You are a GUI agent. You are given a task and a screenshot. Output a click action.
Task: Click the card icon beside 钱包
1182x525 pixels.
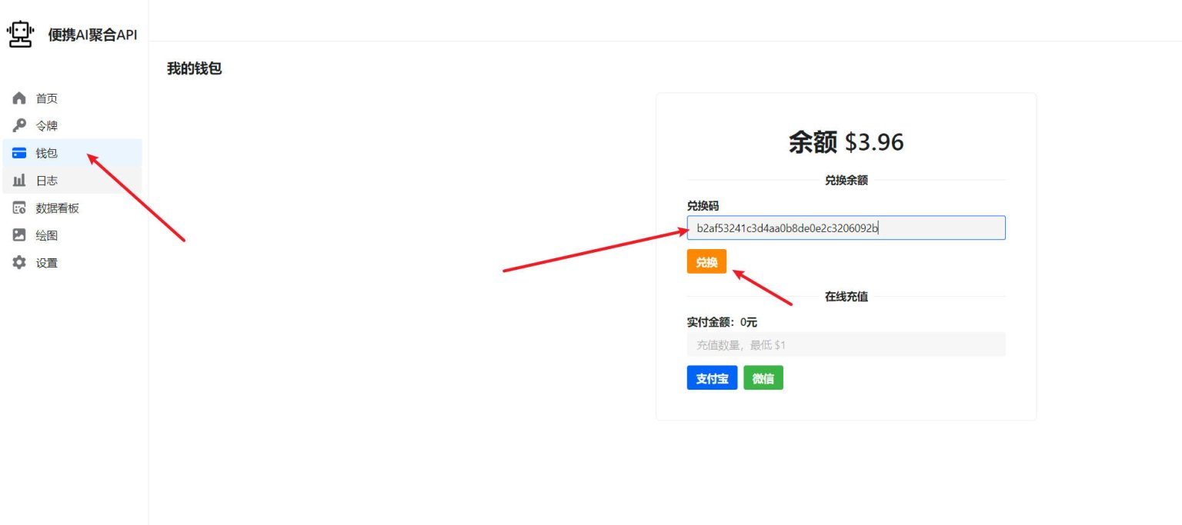(19, 153)
